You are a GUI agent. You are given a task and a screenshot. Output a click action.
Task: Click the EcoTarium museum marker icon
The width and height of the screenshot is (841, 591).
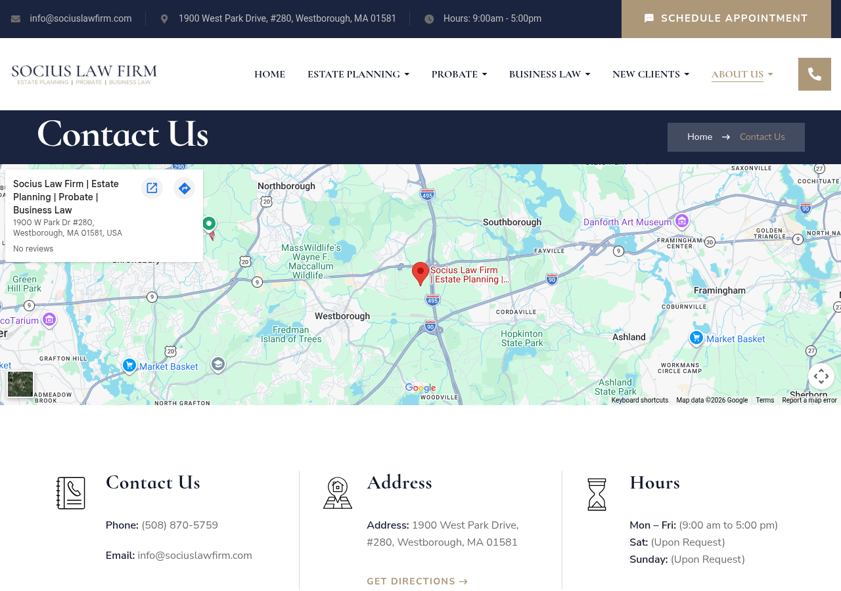click(x=49, y=319)
